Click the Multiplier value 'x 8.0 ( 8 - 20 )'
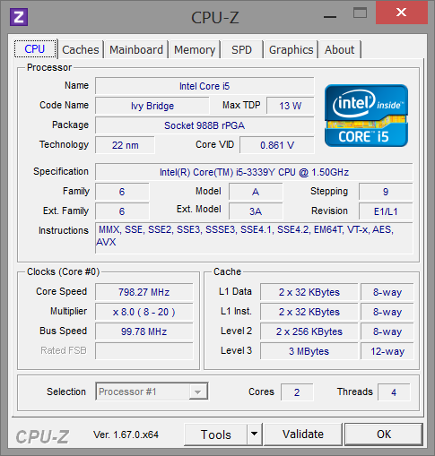 coord(144,312)
